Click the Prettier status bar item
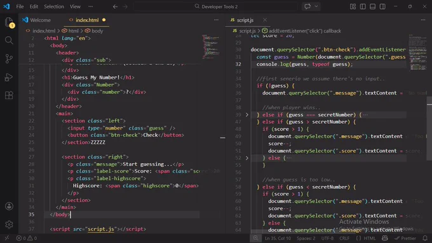 pyautogui.click(x=405, y=239)
